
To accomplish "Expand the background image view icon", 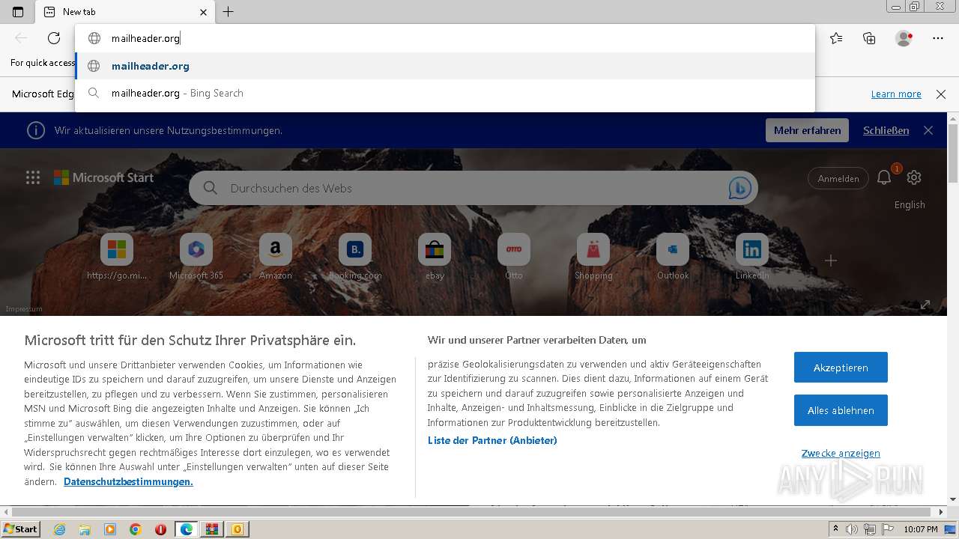I will 925,305.
